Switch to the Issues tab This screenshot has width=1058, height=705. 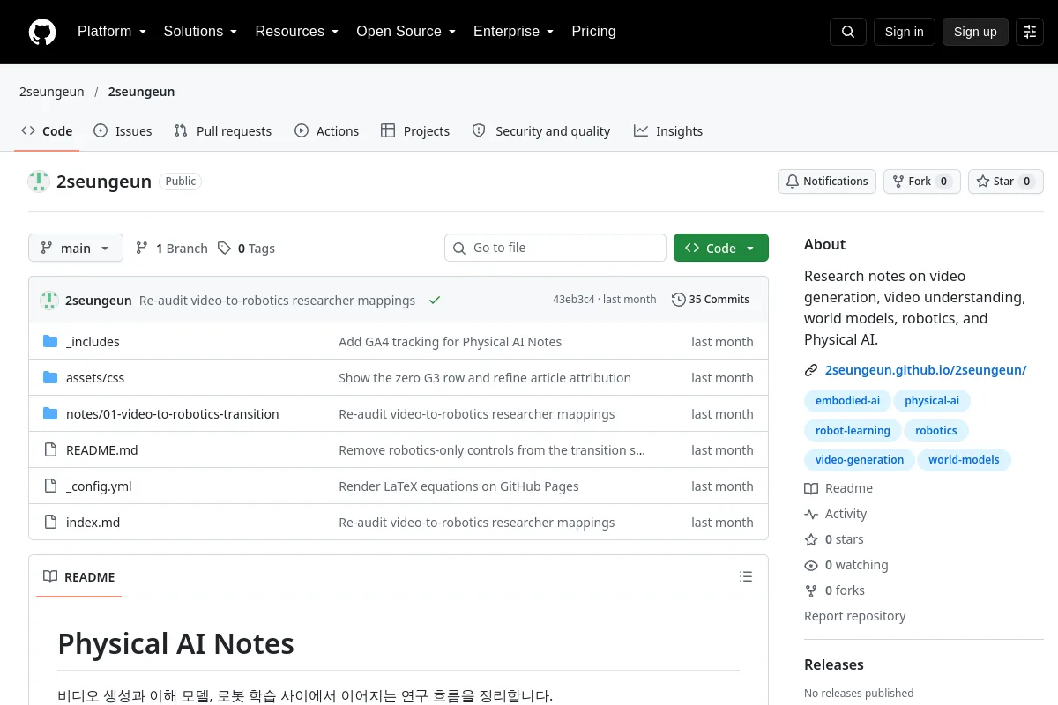coord(123,131)
